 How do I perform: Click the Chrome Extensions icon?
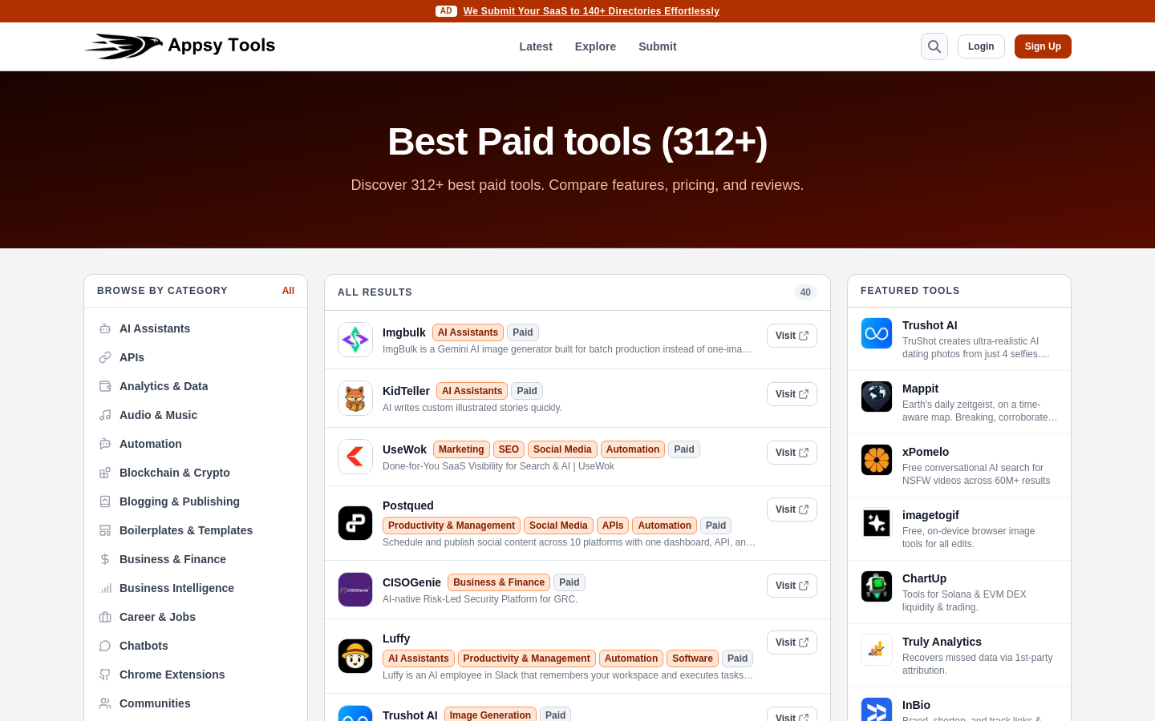tap(105, 675)
